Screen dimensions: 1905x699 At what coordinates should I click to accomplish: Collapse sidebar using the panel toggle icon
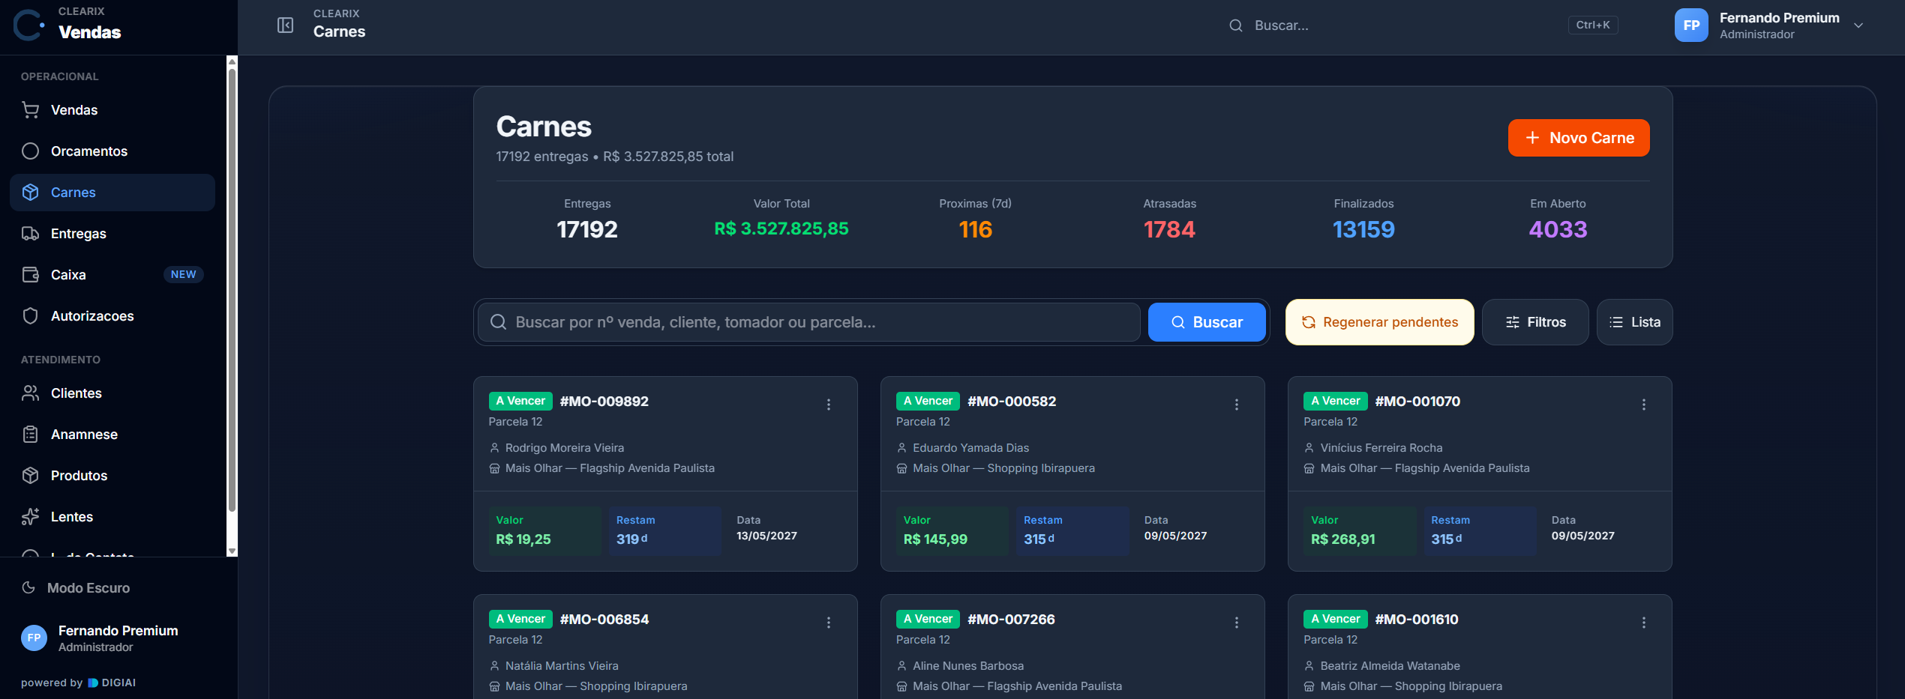pos(285,25)
